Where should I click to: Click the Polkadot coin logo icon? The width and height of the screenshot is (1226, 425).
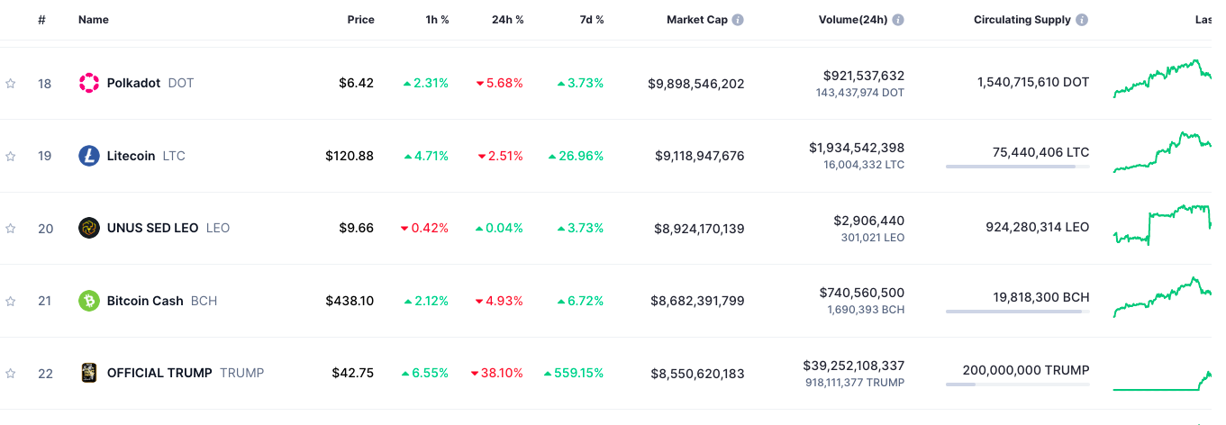coord(89,83)
